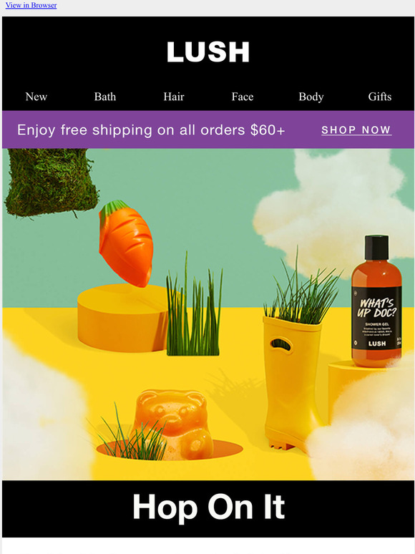This screenshot has height=554, width=415.
Task: Click the orange bear jelly product
Action: click(x=173, y=424)
